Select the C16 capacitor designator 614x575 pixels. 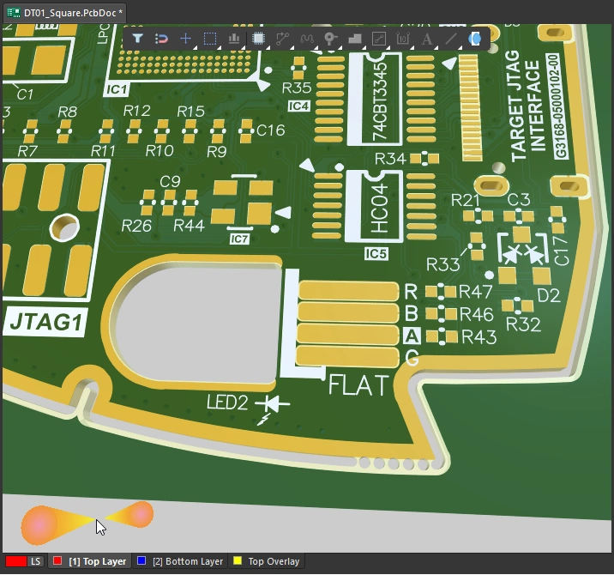point(271,130)
